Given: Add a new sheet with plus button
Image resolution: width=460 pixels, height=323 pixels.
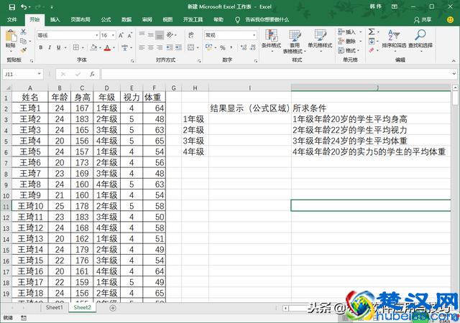Looking at the screenshot, I should point(113,308).
